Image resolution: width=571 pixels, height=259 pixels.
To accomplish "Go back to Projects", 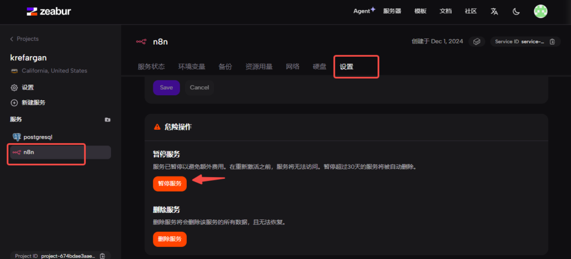I will (25, 38).
